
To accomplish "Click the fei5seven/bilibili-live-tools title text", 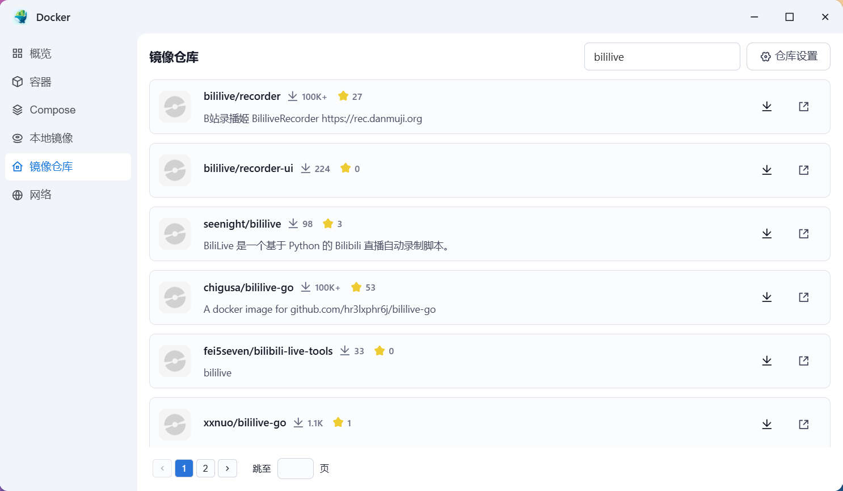I will (268, 351).
